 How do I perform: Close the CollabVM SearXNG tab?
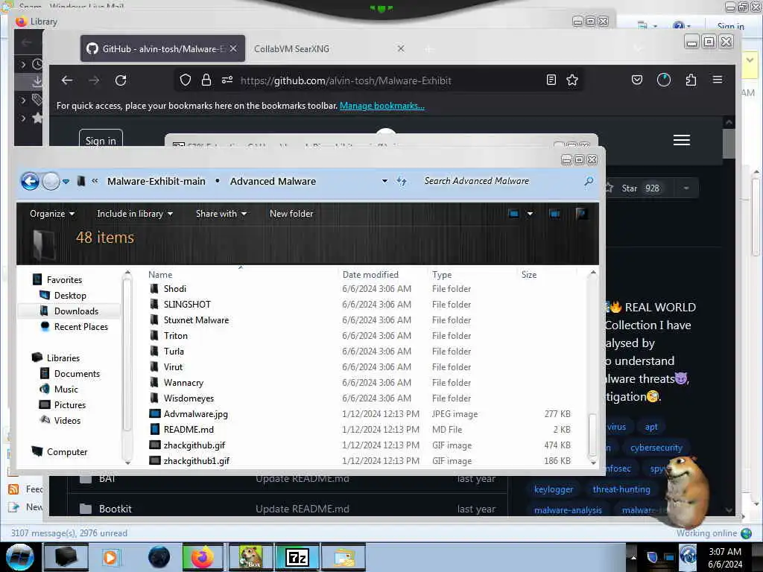click(x=401, y=48)
